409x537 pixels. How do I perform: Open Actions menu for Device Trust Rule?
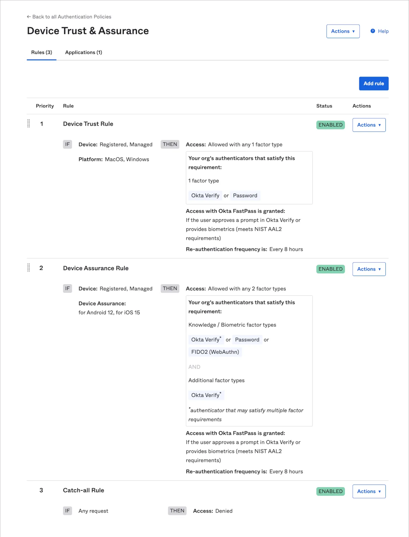click(x=369, y=125)
